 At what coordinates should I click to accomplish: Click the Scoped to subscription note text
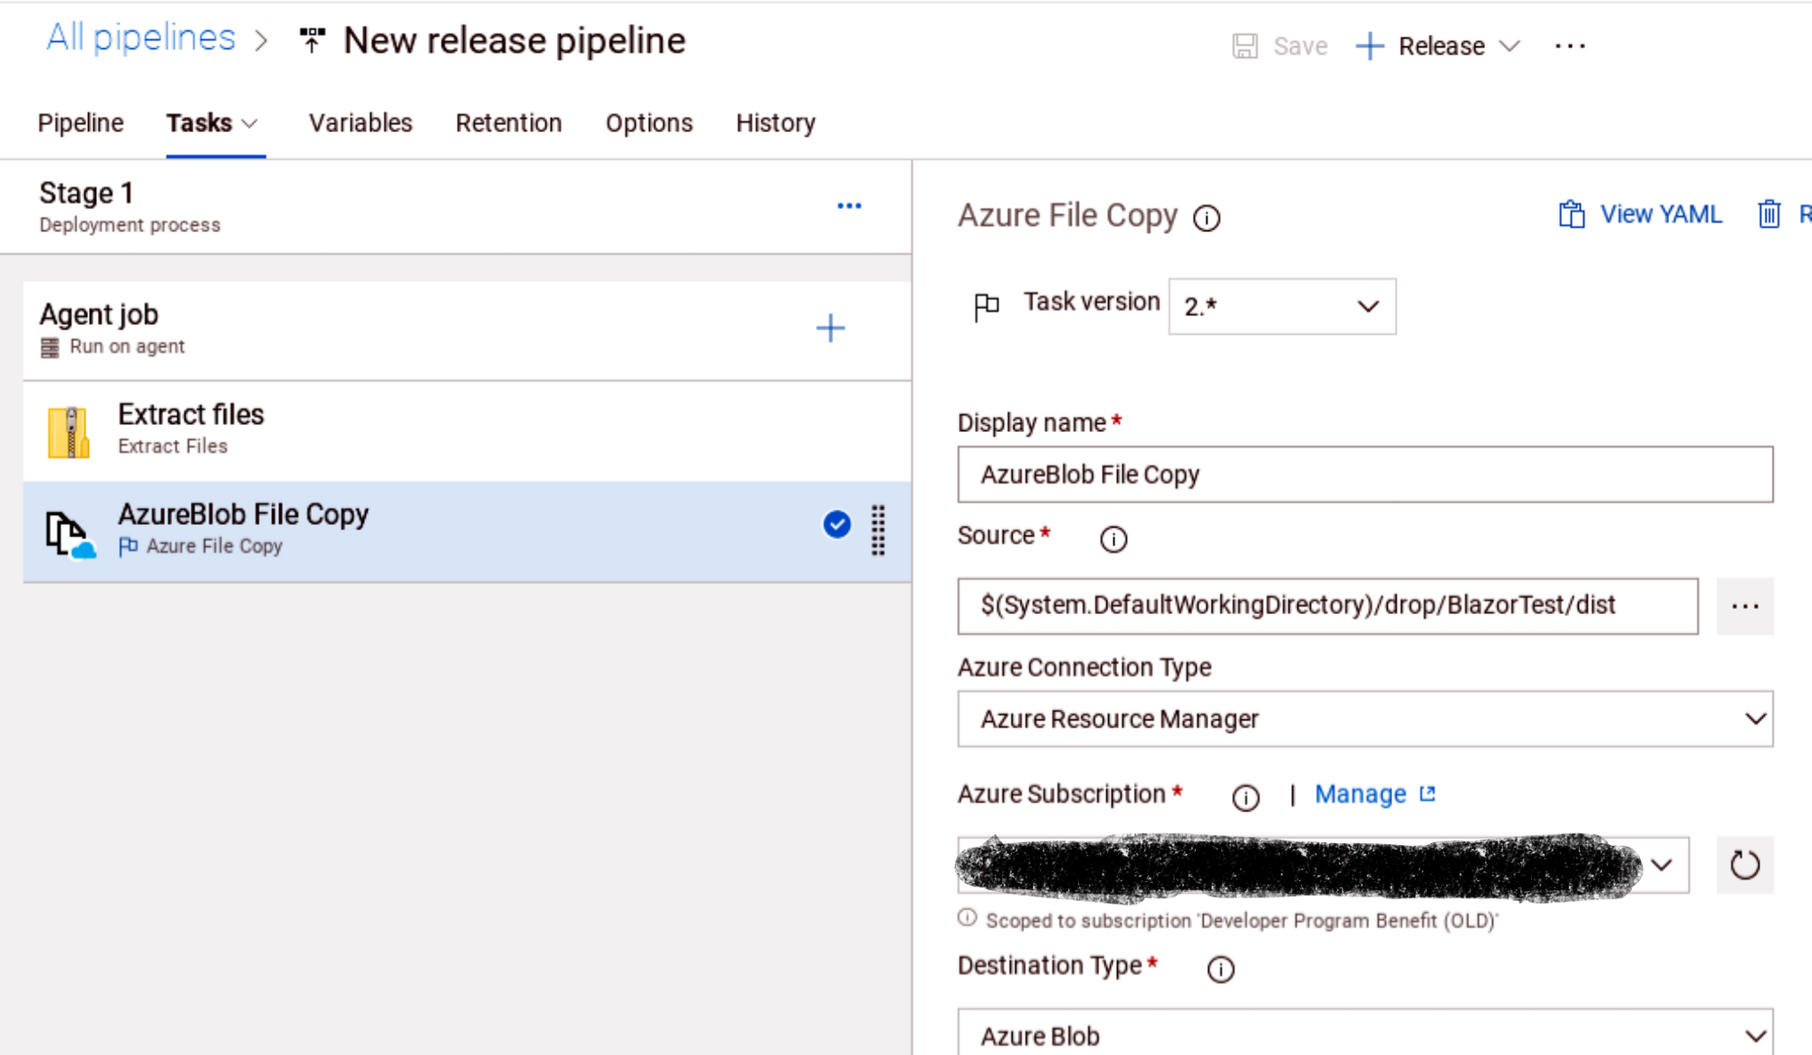pos(1242,921)
